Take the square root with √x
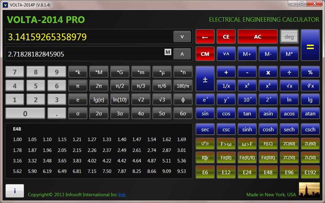The height and width of the screenshot is (203, 325). coord(289,86)
